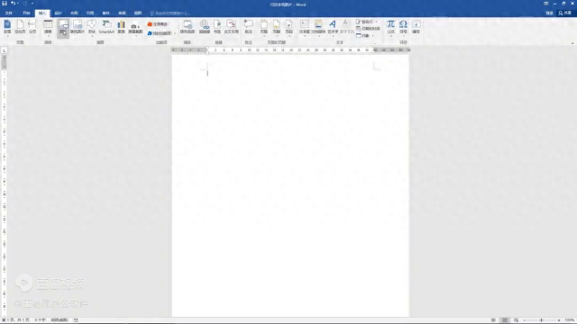Insert a table from the ribbon
Viewport: 577px width, 324px height.
[x=48, y=27]
